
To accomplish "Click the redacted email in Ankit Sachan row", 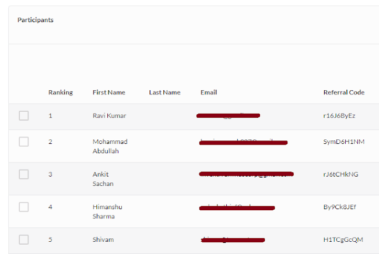I will (x=246, y=174).
